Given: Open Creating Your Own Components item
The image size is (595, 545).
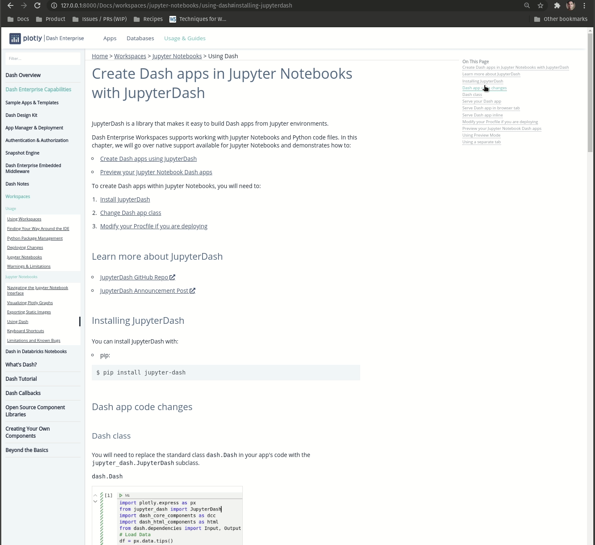Looking at the screenshot, I should click(x=28, y=432).
